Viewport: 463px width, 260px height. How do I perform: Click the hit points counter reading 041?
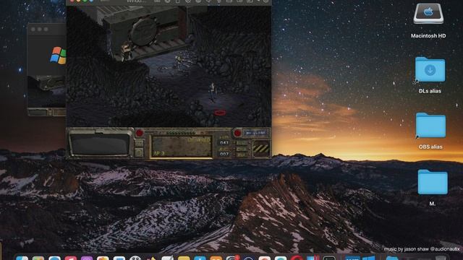pyautogui.click(x=224, y=143)
